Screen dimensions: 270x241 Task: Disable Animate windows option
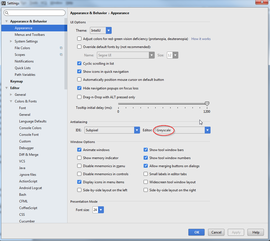(x=79, y=150)
